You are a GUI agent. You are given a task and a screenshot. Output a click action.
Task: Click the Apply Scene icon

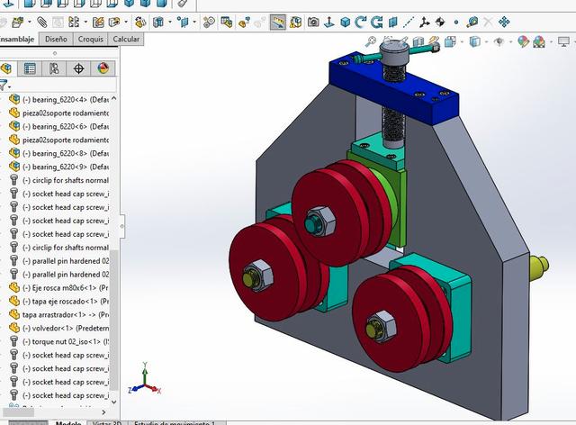(x=539, y=41)
